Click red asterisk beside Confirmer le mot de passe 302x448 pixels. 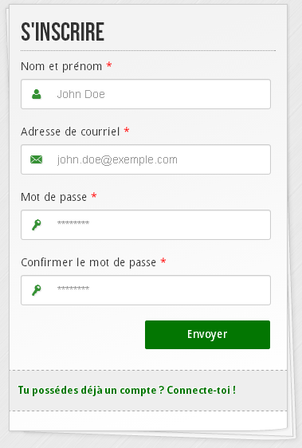tap(163, 261)
